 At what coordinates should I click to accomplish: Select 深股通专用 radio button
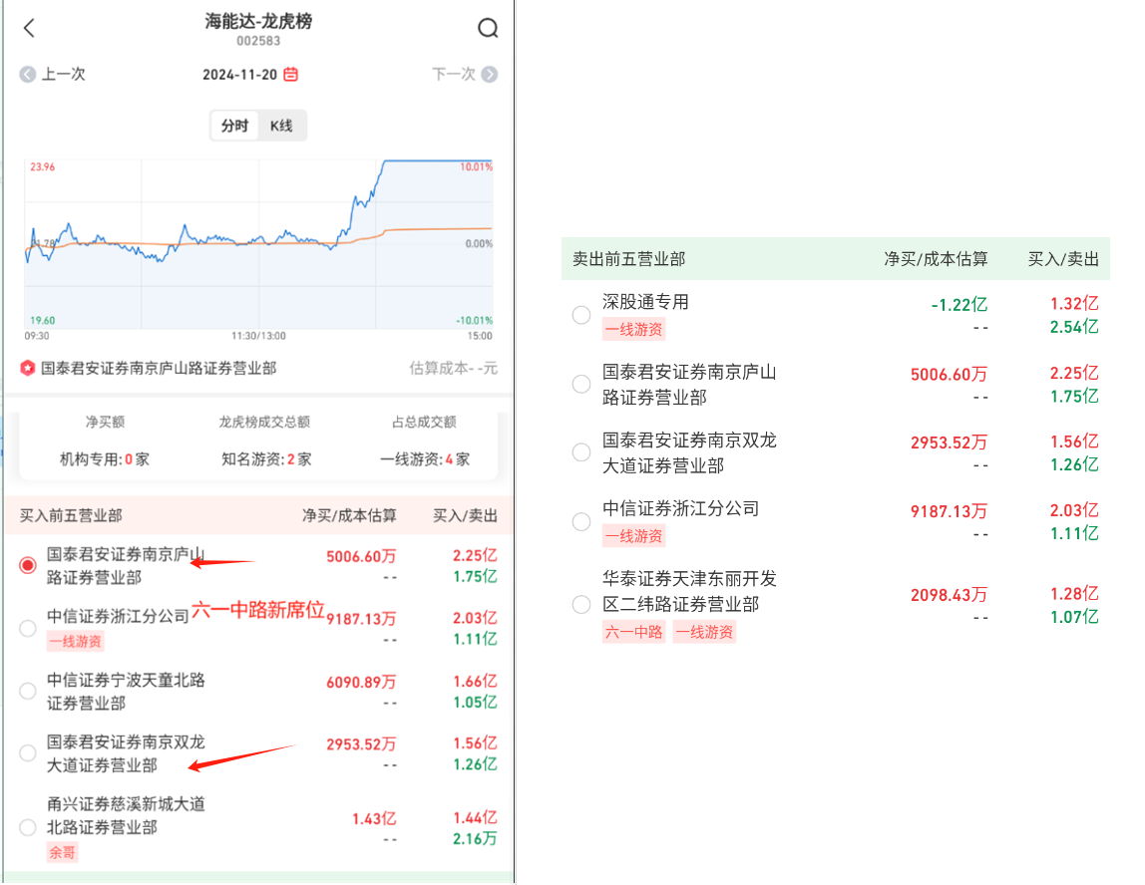pyautogui.click(x=580, y=315)
